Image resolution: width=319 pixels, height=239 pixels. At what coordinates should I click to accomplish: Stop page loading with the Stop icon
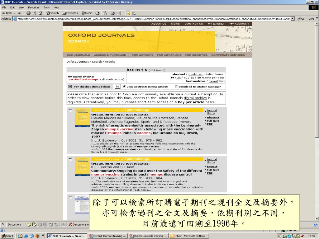[28, 13]
